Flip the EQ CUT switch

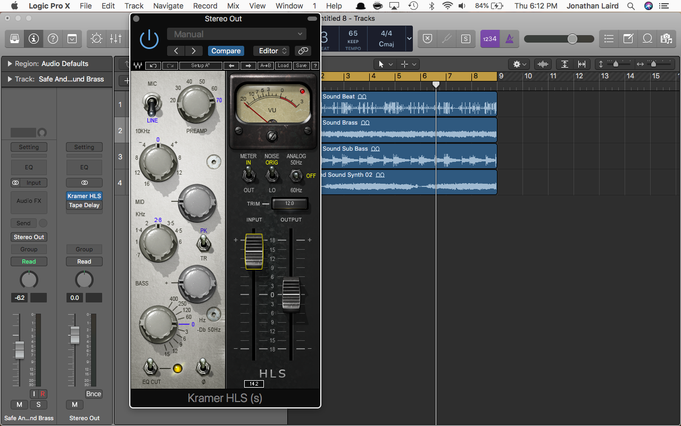[x=152, y=366]
